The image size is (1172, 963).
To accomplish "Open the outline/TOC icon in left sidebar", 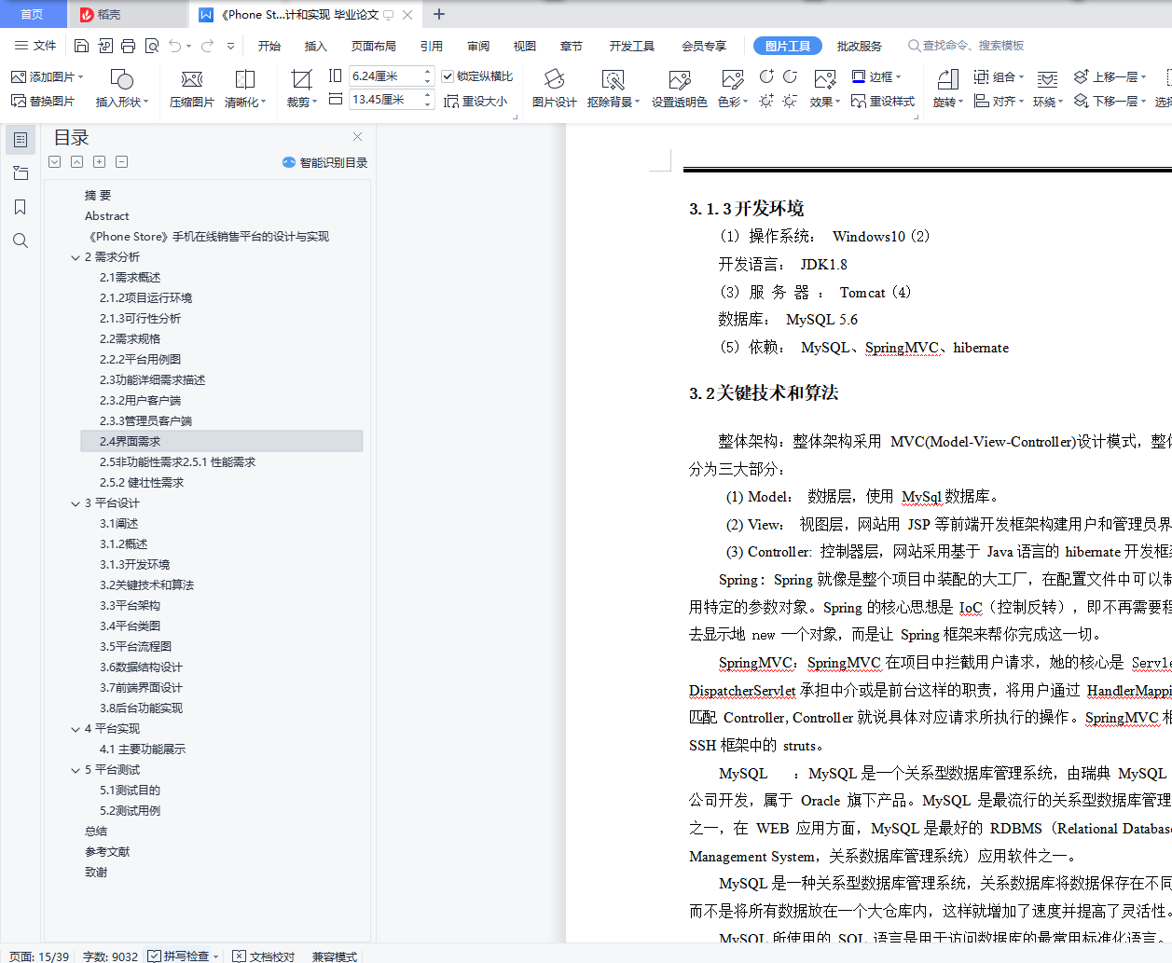I will [21, 140].
